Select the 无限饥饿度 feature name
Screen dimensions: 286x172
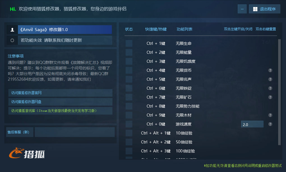pos(186,61)
